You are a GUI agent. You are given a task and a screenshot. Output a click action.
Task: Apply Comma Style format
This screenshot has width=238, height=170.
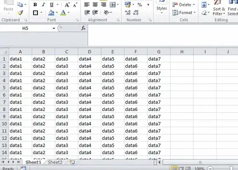tap(148, 5)
